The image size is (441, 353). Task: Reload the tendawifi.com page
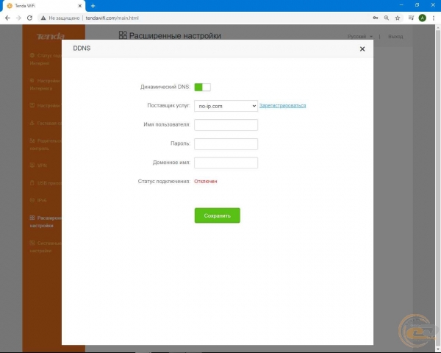(29, 18)
